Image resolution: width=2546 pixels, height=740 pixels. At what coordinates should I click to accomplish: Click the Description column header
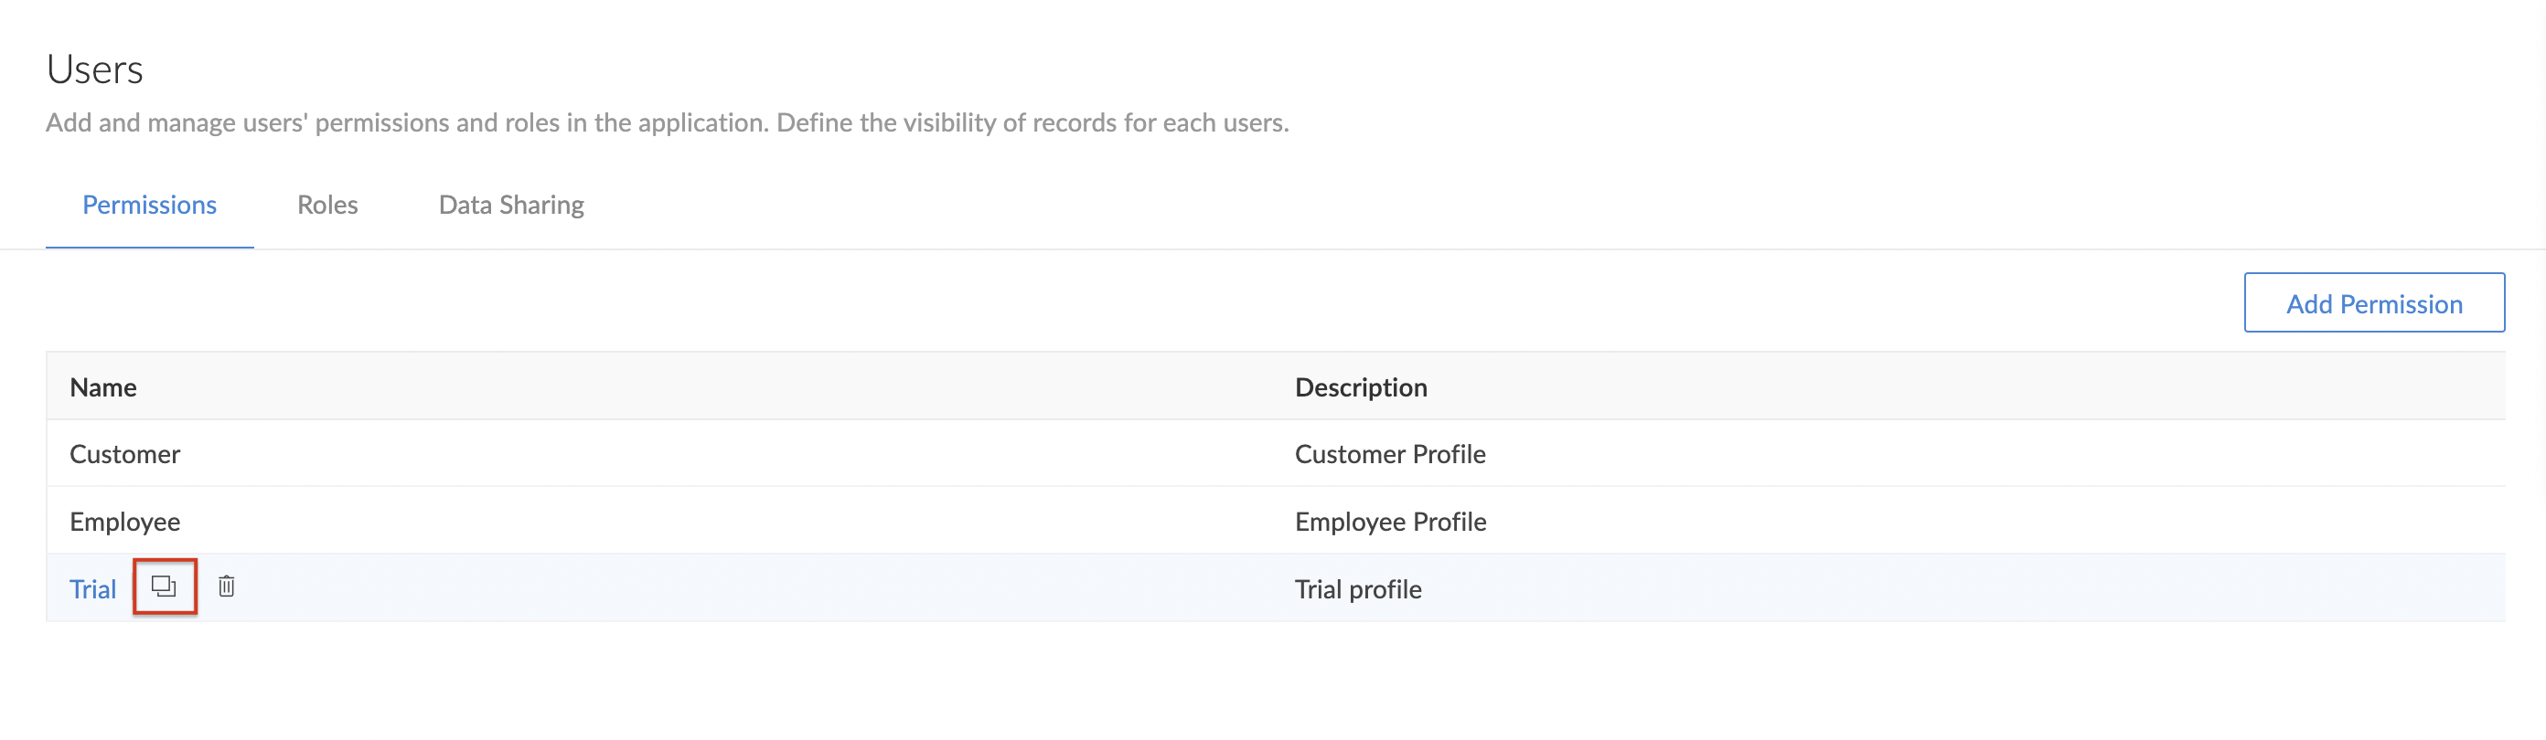(1360, 387)
